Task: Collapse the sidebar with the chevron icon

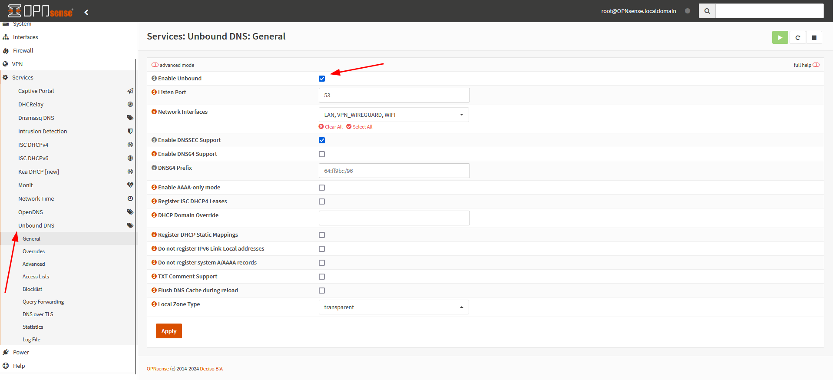Action: [86, 12]
